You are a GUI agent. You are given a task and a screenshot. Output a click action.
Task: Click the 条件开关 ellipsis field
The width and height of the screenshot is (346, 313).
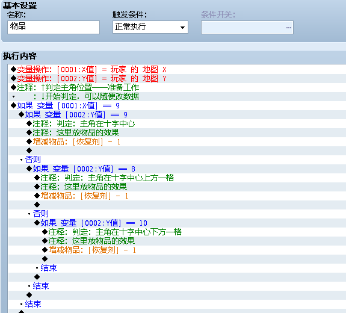pos(247,28)
